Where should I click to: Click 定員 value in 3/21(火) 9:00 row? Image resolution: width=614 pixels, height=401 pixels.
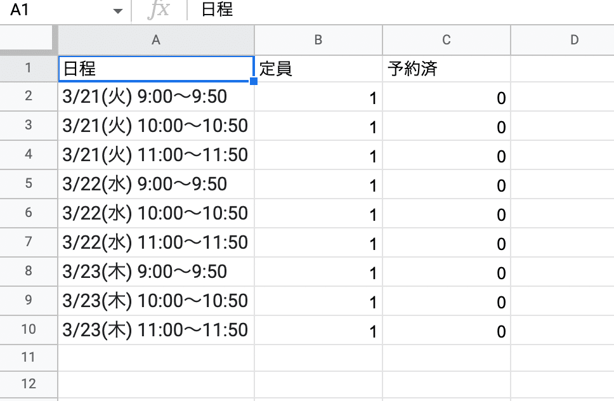318,96
